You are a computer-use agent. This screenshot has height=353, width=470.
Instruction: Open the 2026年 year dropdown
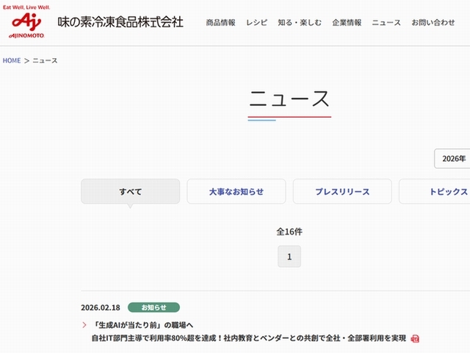(452, 159)
